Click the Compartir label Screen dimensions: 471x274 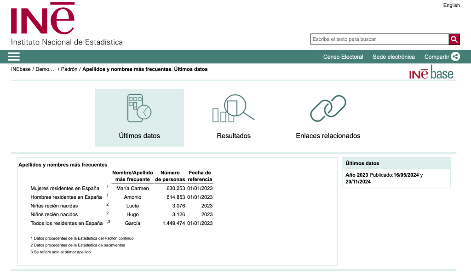pos(436,57)
